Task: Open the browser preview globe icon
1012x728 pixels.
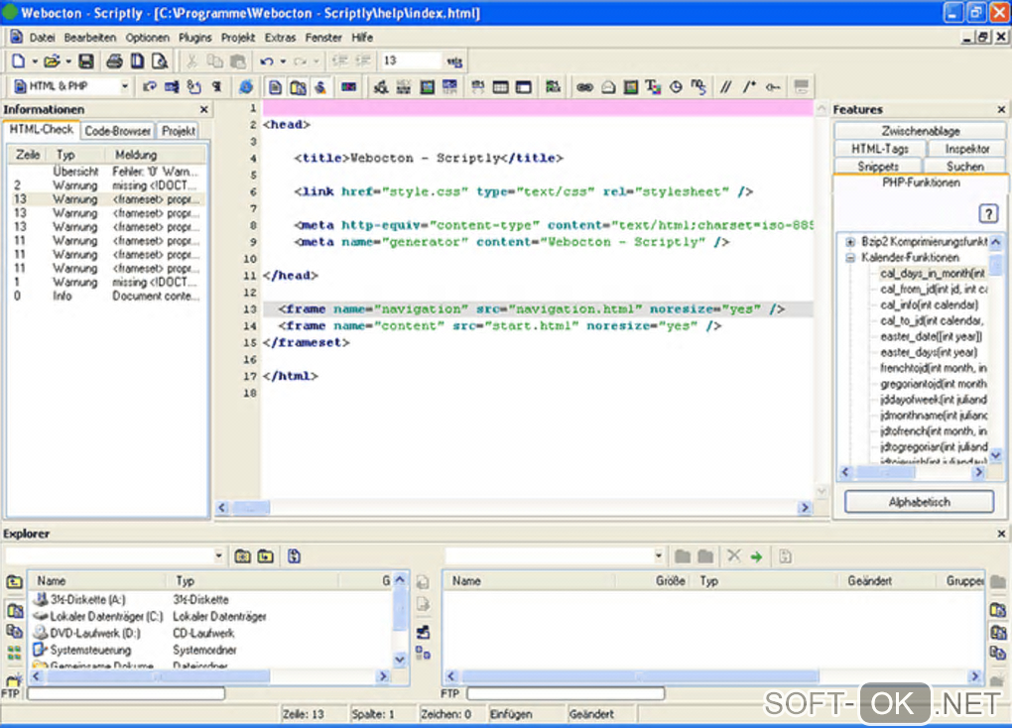Action: pos(245,87)
